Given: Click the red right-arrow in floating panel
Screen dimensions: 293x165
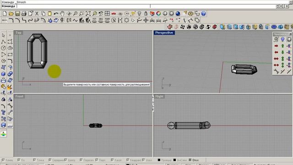Looking at the screenshot, I should 276,46.
